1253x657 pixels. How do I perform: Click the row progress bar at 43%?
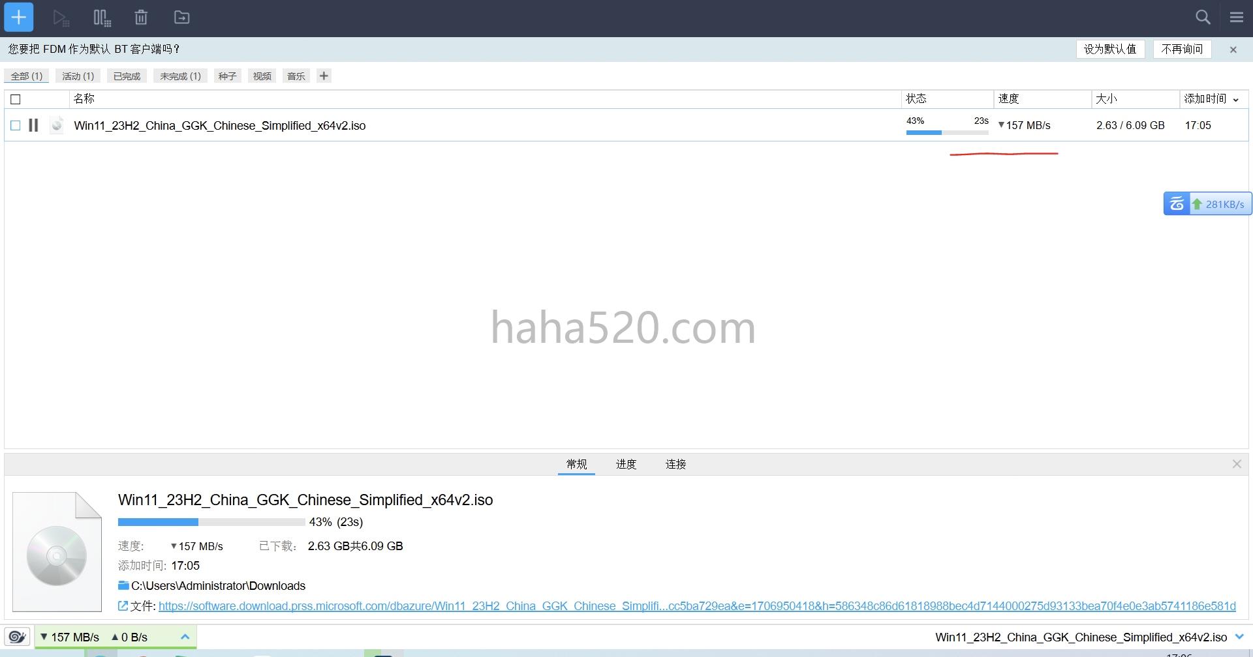(x=947, y=132)
